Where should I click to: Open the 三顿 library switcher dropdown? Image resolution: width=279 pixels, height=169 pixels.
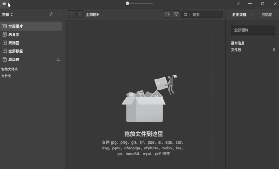pyautogui.click(x=7, y=14)
